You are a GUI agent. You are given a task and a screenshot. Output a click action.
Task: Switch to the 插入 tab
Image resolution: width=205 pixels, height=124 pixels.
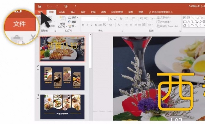[x=73, y=12]
